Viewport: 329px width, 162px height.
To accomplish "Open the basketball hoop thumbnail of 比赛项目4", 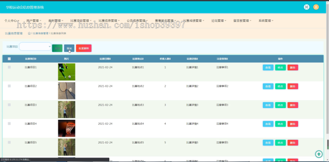I will tap(67, 128).
